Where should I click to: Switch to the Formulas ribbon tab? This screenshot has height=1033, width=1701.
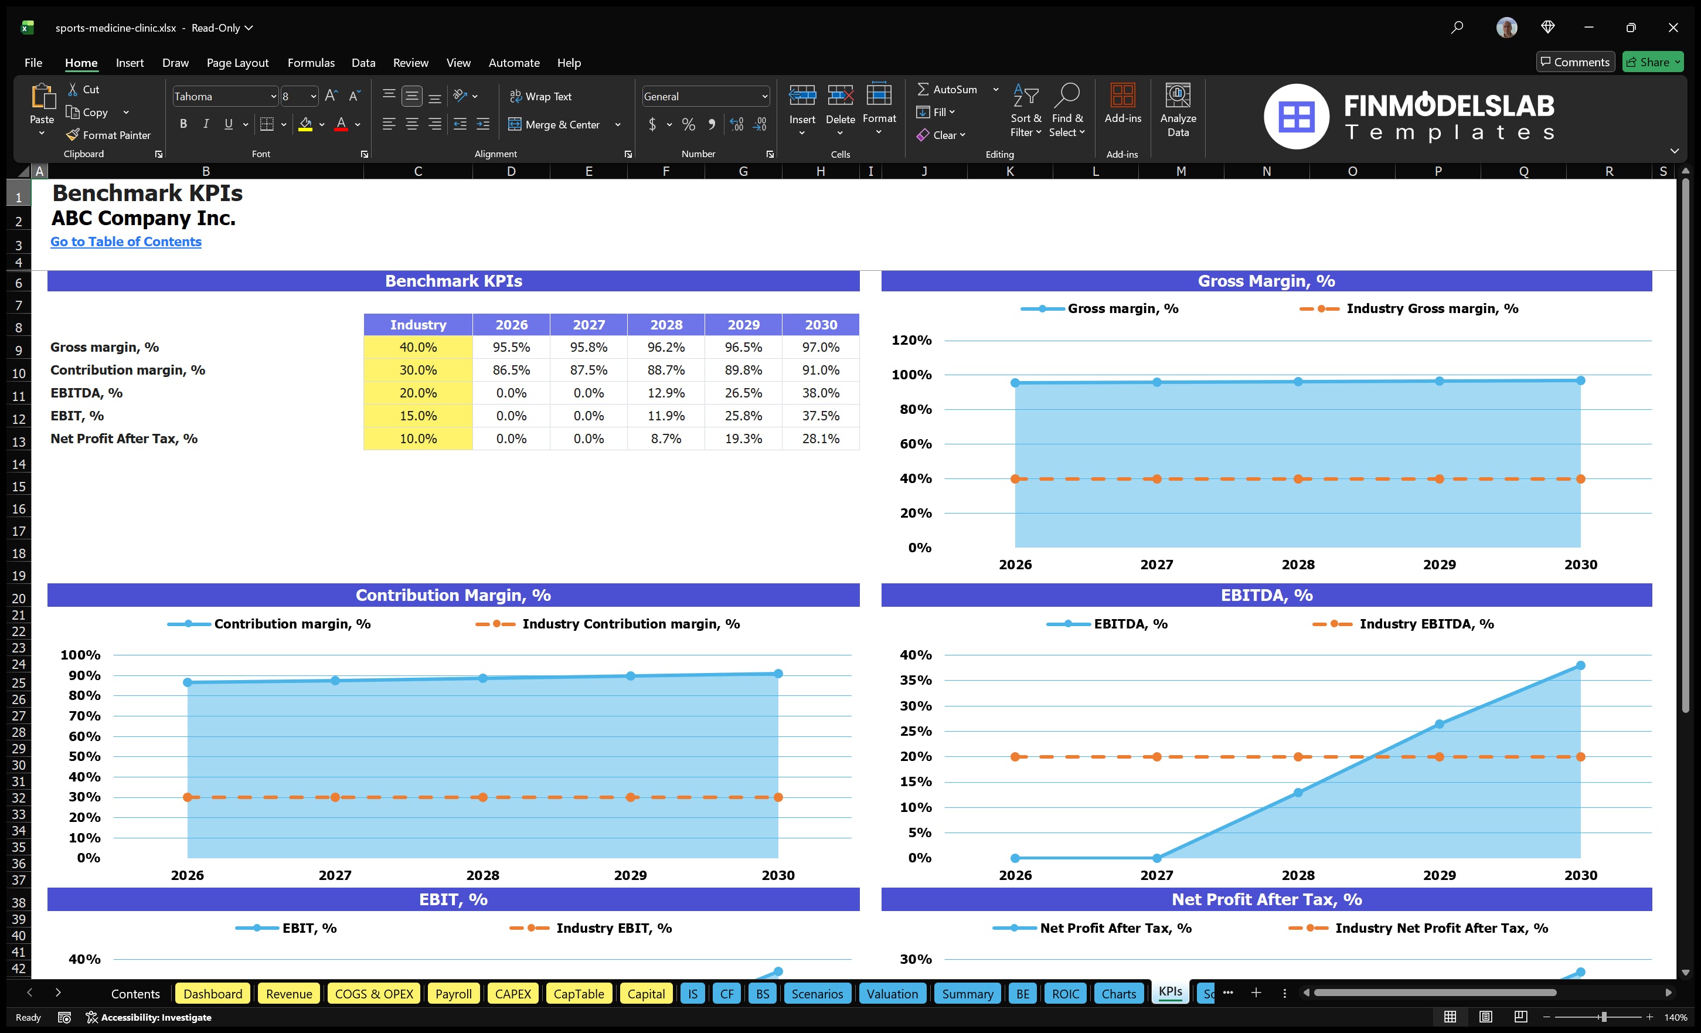311,62
